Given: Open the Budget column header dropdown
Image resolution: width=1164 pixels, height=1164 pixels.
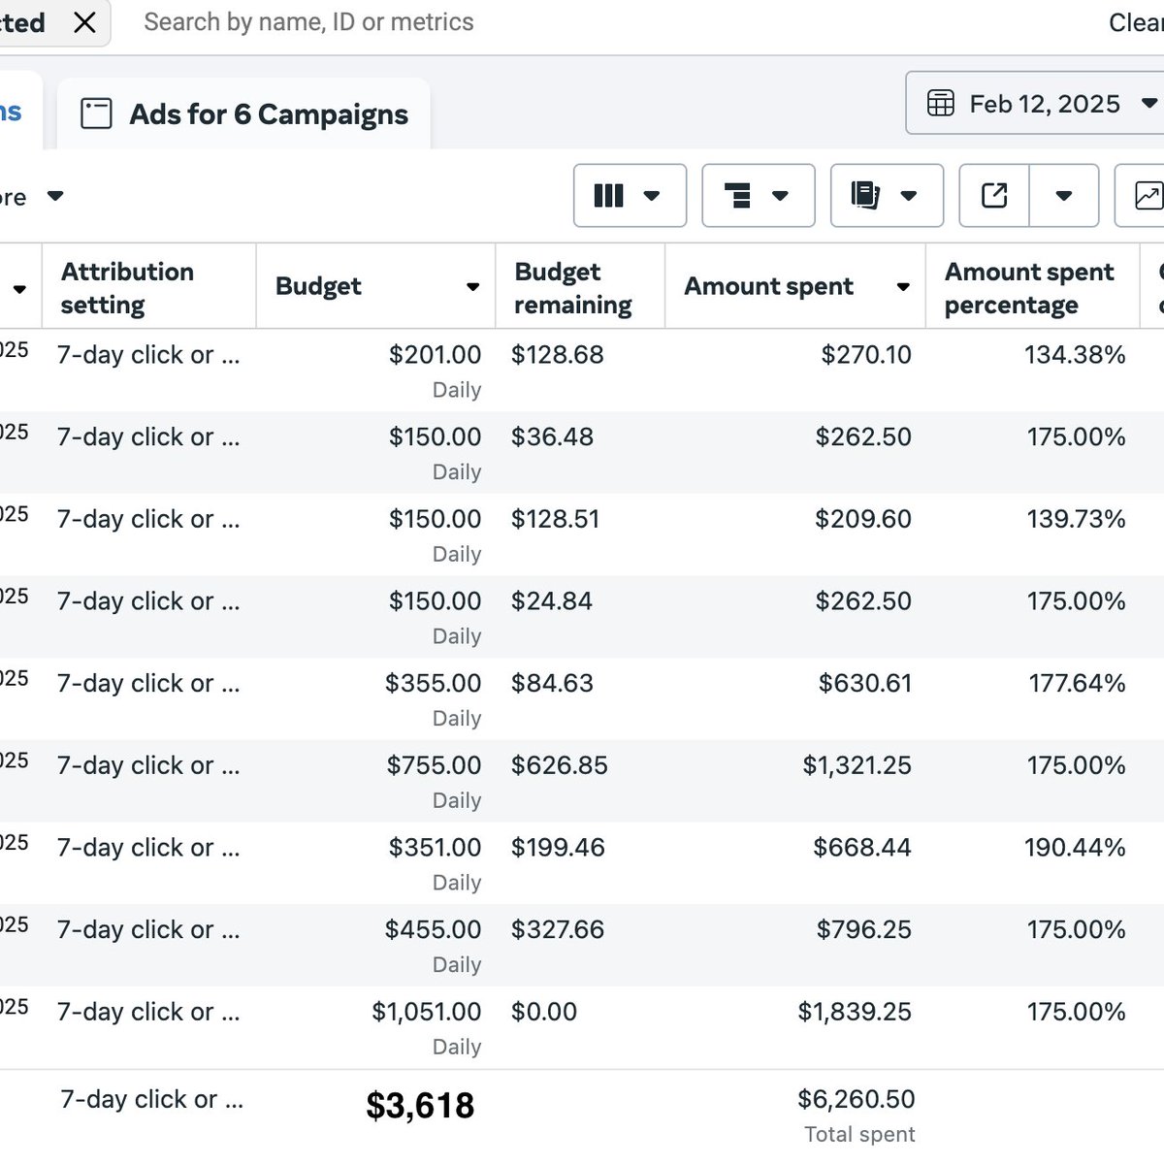Looking at the screenshot, I should pos(473,286).
